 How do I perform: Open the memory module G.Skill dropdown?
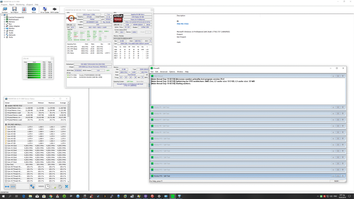132,38
